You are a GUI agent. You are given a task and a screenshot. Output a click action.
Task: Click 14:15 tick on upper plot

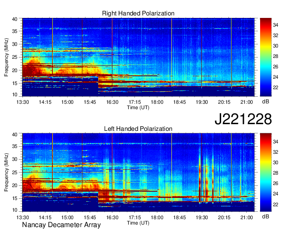[x=45, y=102]
